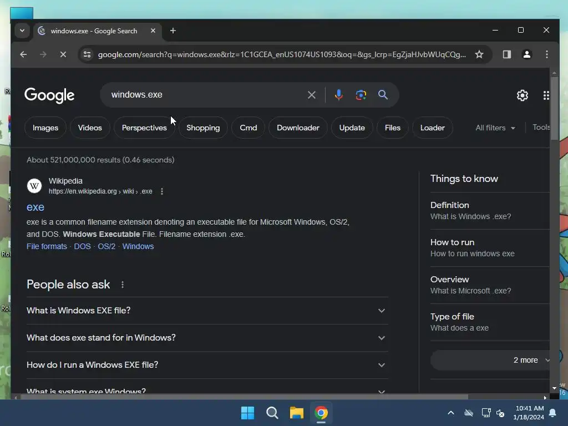Close the windows.exe Google Search tab
568x426 pixels.
153,31
